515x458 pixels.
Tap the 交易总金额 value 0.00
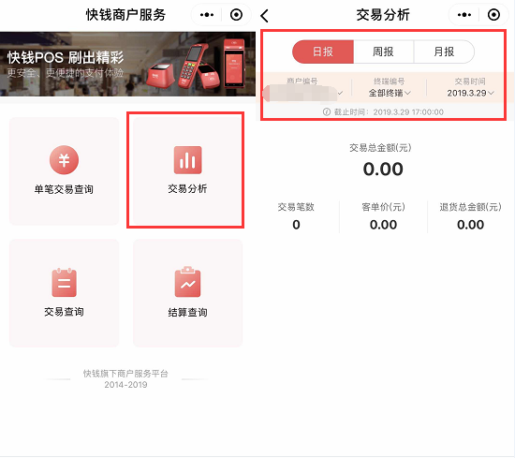tap(383, 169)
